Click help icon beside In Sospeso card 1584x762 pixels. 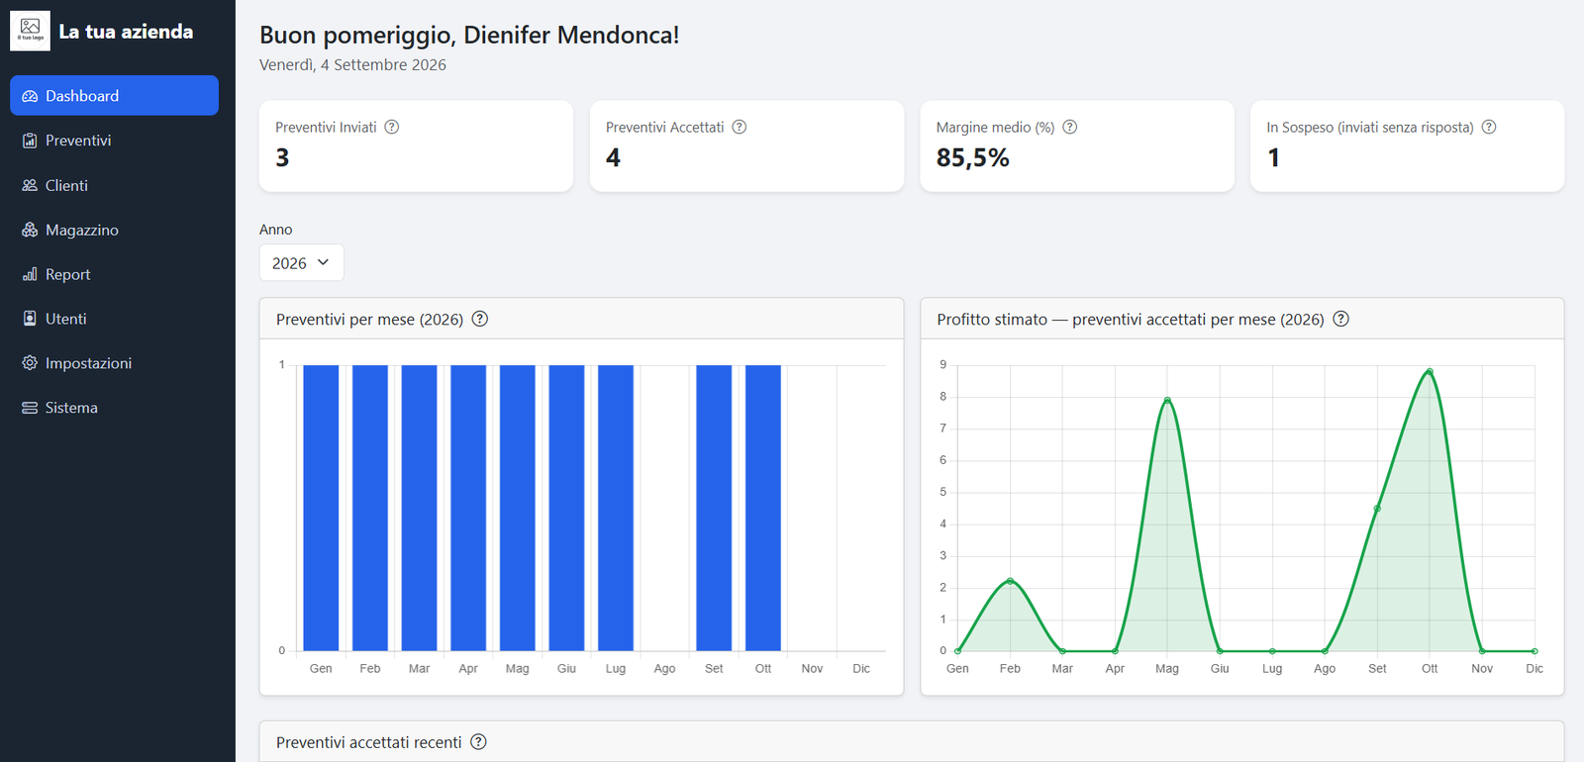pos(1489,127)
